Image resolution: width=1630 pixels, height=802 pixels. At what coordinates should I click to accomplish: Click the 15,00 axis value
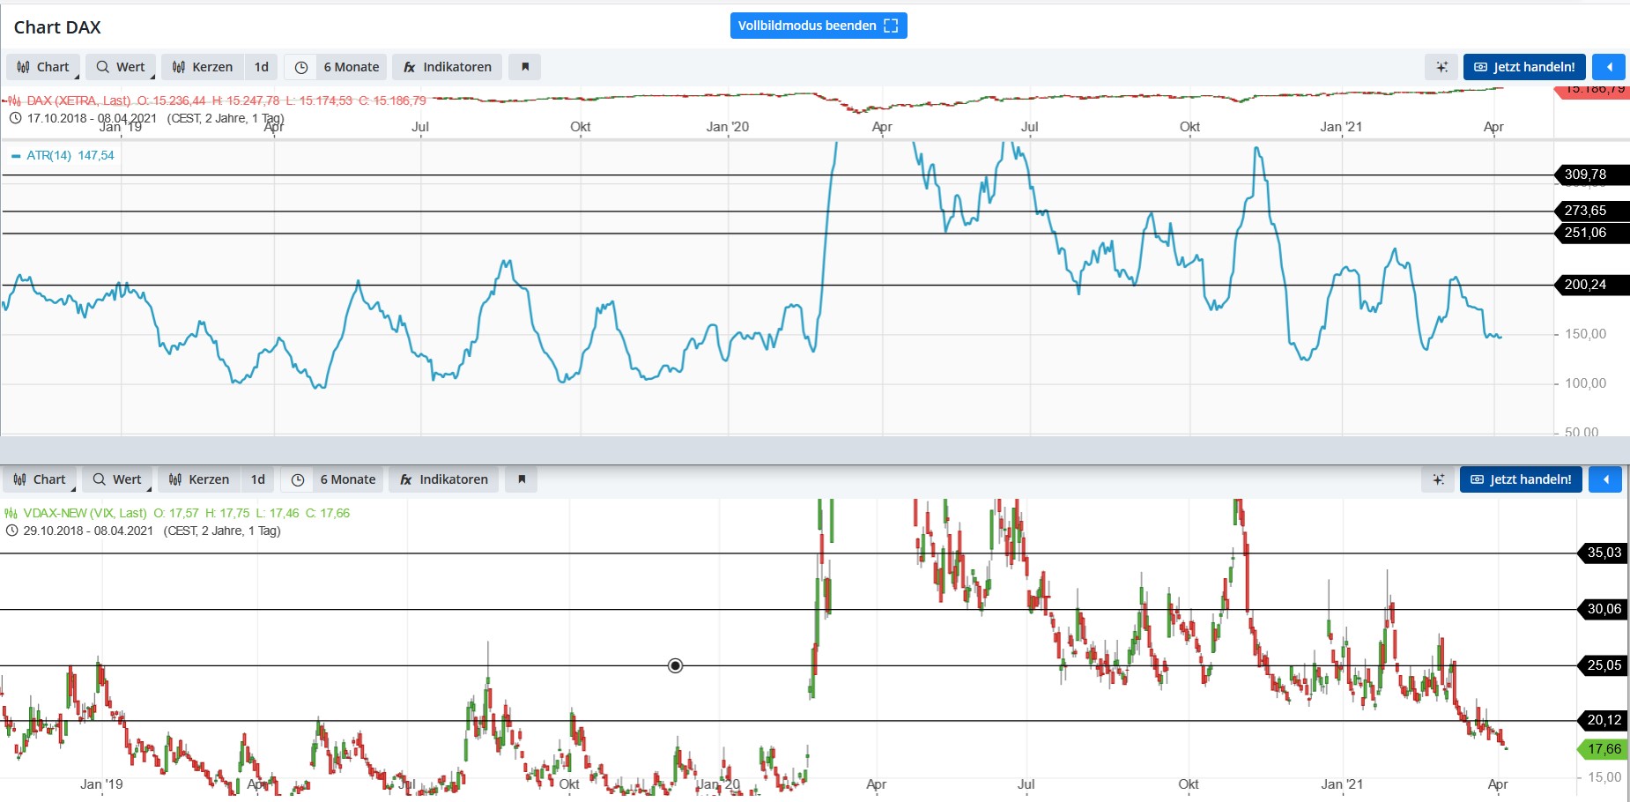point(1604,777)
